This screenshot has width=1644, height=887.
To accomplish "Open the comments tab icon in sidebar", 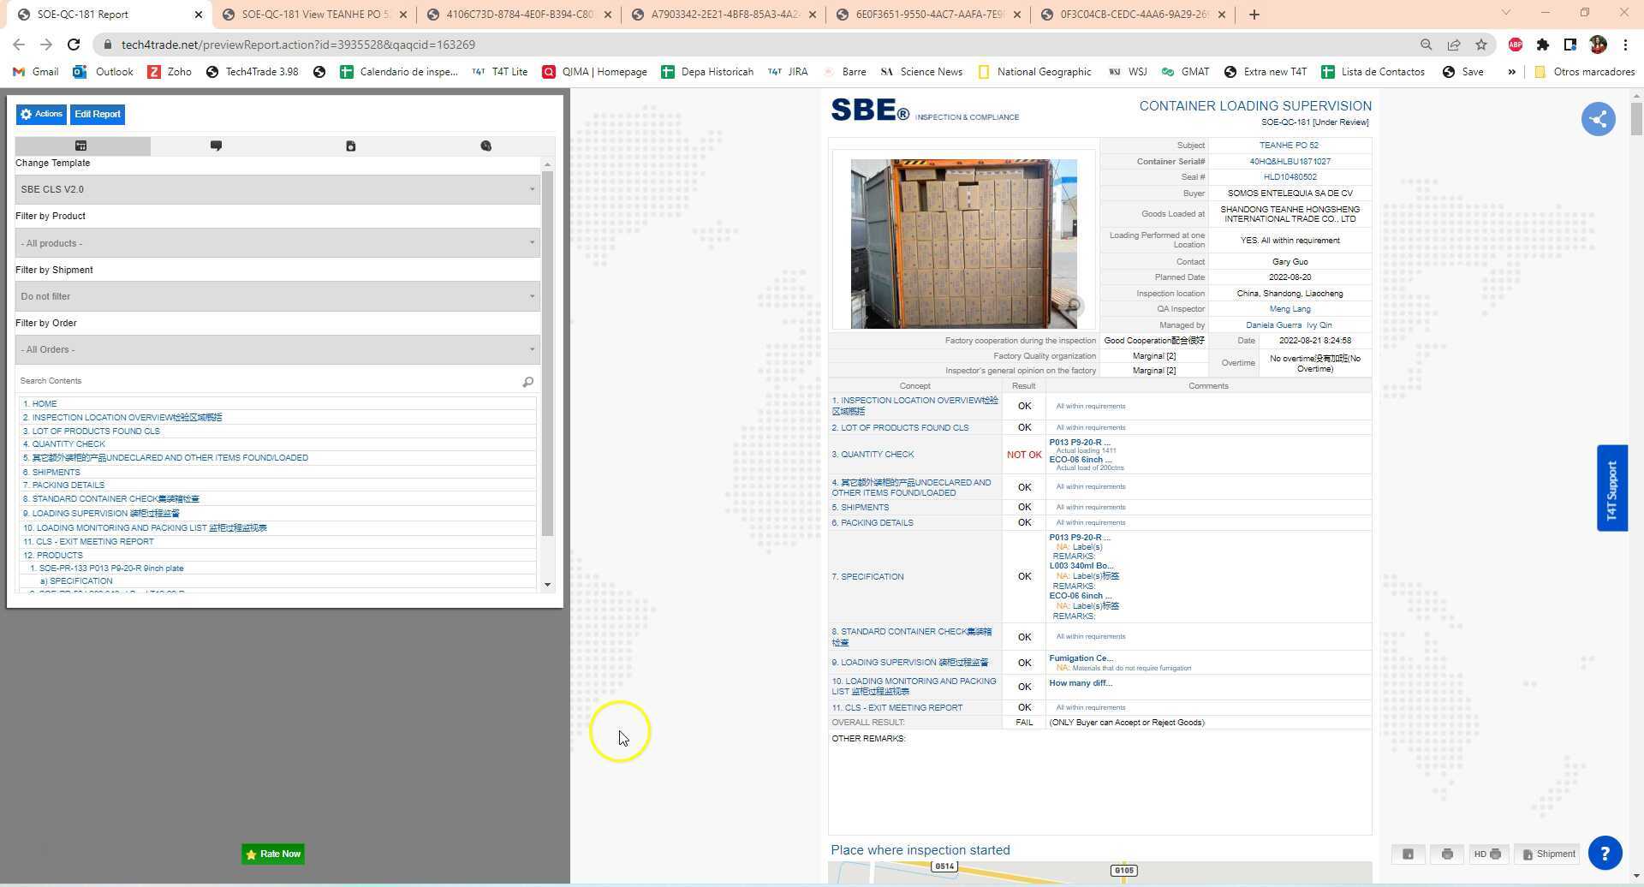I will pos(216,146).
